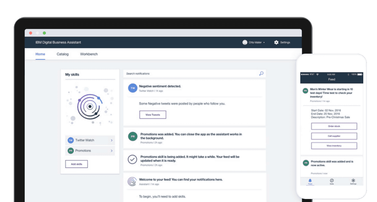
Task: Click the checkmark circle on Promotions skill card
Action: pyautogui.click(x=132, y=159)
